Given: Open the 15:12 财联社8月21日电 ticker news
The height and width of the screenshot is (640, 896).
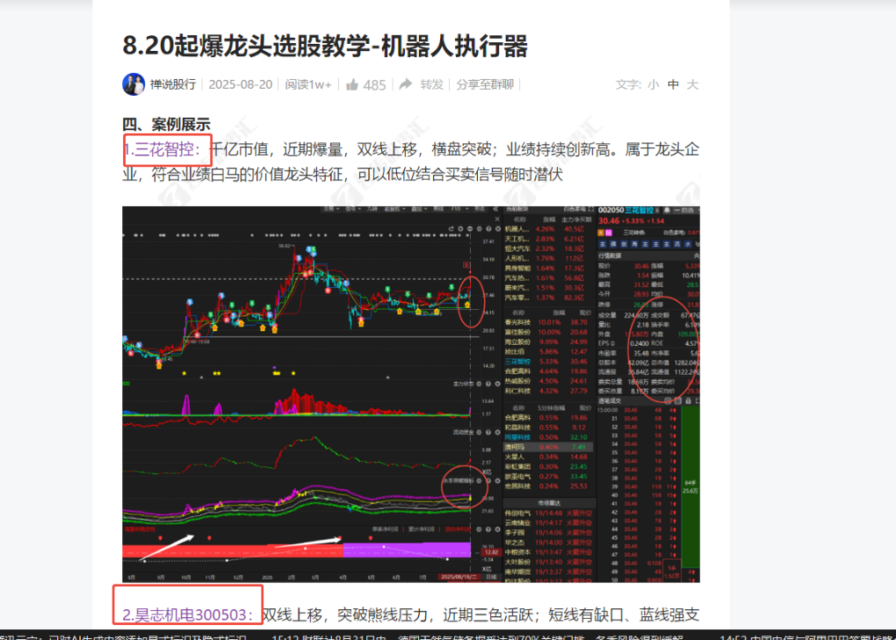Looking at the screenshot, I should [477, 636].
